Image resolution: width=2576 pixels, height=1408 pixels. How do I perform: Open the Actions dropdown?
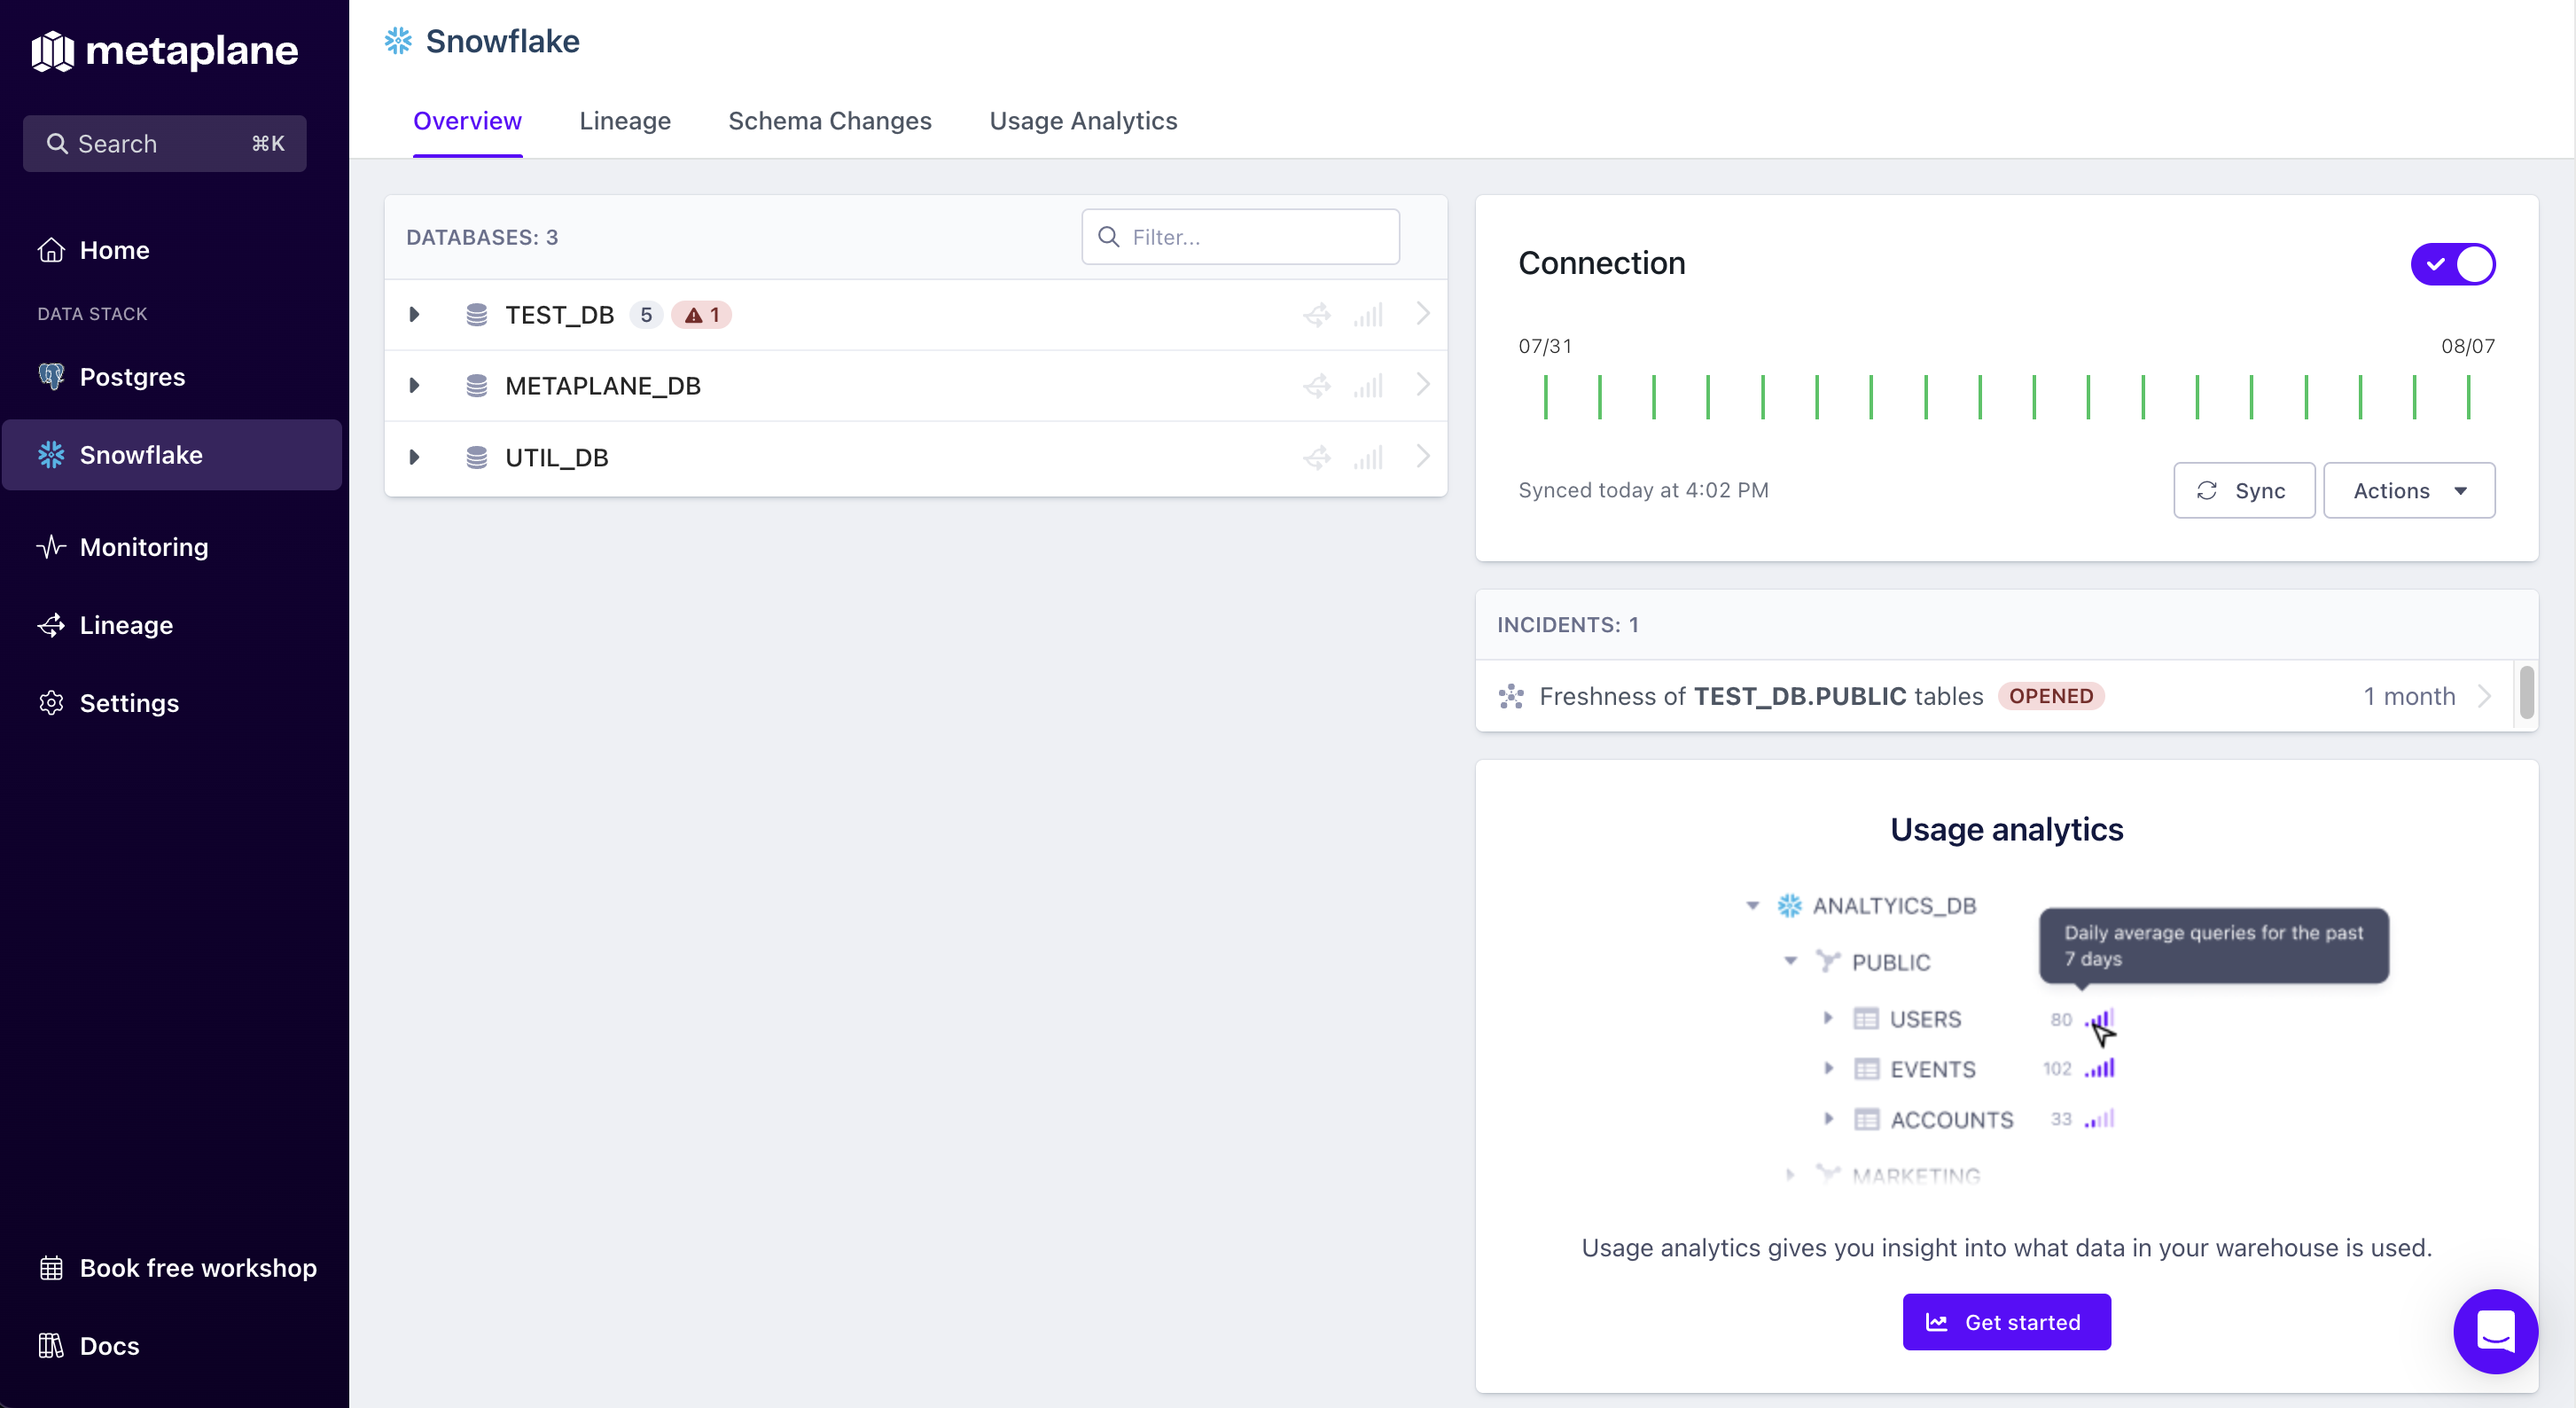[x=2408, y=490]
